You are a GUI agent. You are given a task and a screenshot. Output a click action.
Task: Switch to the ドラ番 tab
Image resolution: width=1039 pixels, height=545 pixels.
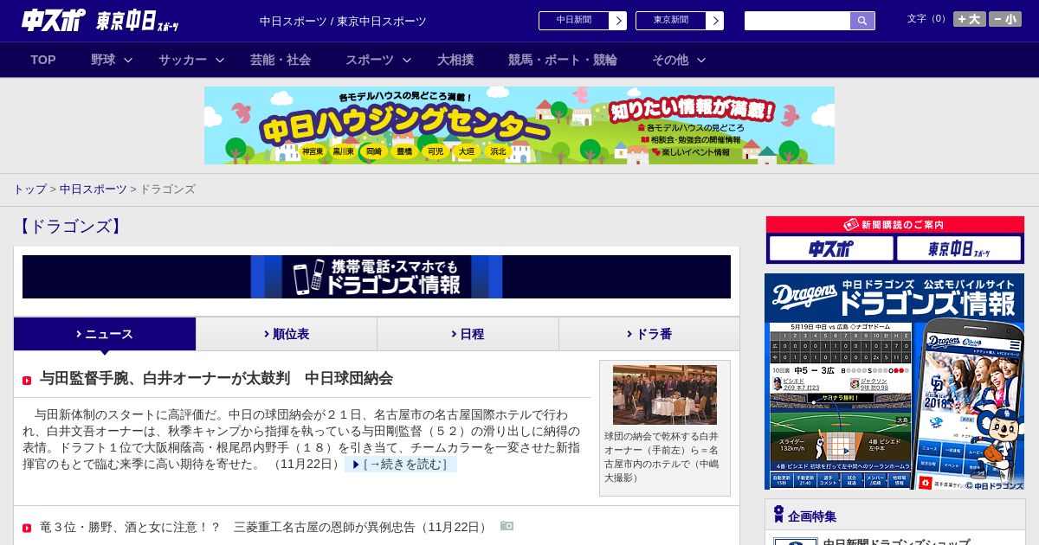point(649,334)
